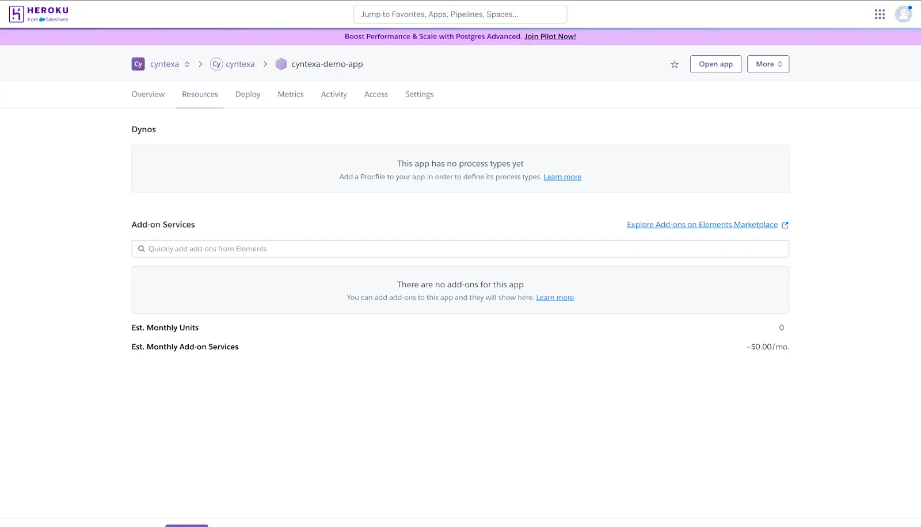The image size is (921, 527).
Task: Click Learn more about process types
Action: tap(562, 176)
